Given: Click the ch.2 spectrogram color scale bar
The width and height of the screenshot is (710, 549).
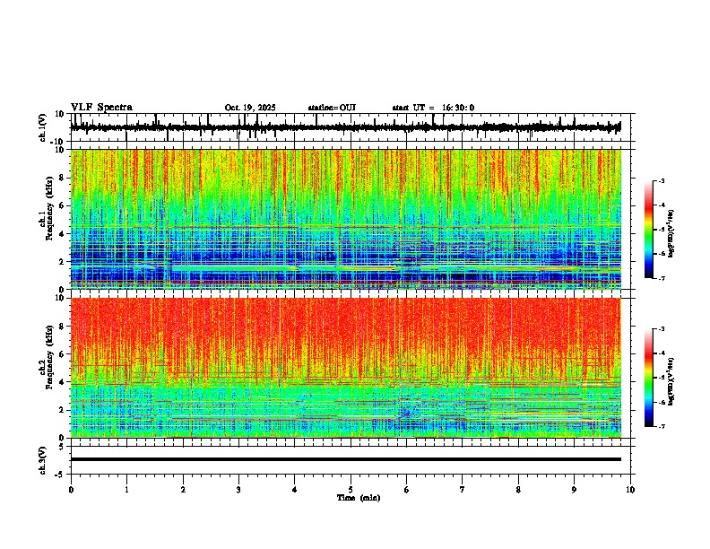Looking at the screenshot, I should click(649, 378).
